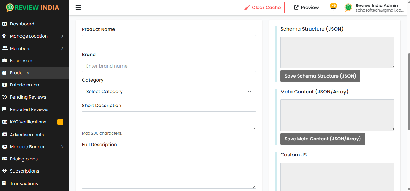This screenshot has height=191, width=410.
Task: Click the scrollbar down arrow
Action: [x=408, y=189]
